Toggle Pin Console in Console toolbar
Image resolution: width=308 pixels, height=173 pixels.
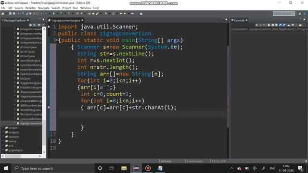click(x=289, y=25)
